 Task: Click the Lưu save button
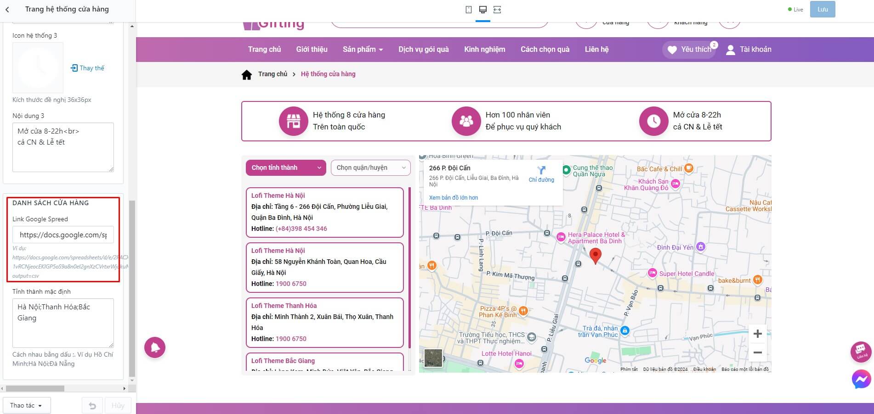[823, 10]
